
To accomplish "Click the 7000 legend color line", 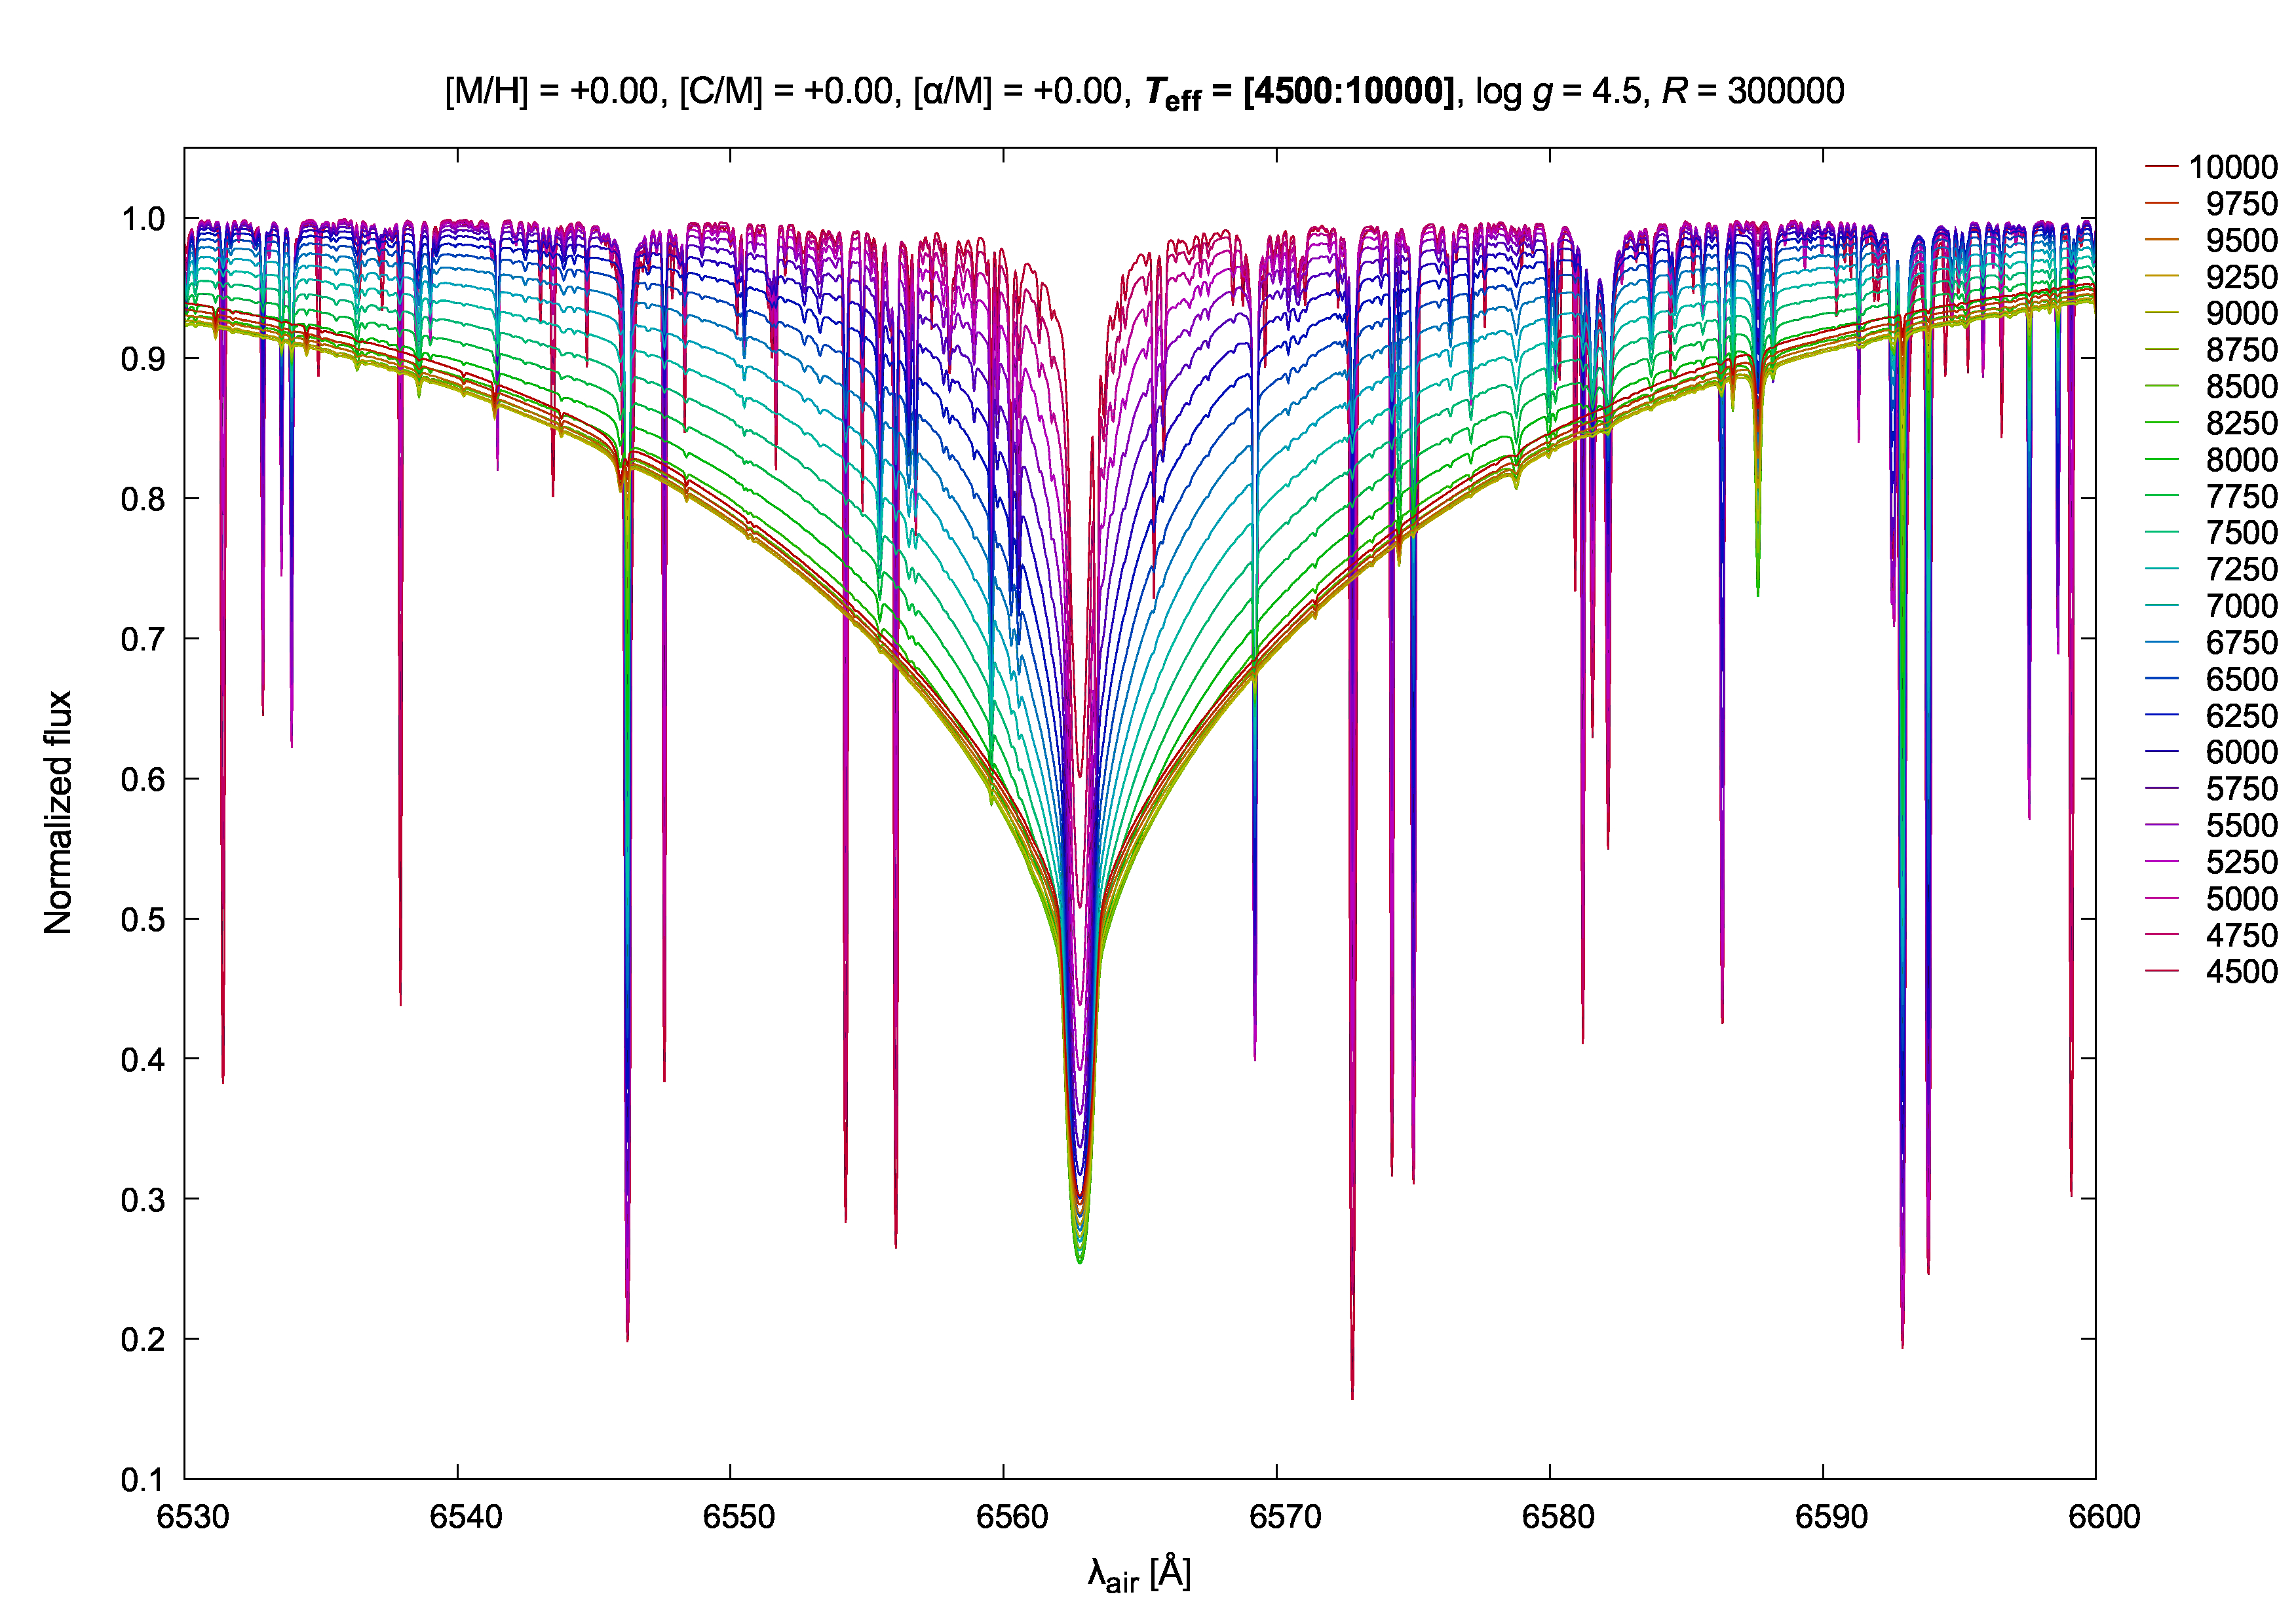I will pos(2161,606).
